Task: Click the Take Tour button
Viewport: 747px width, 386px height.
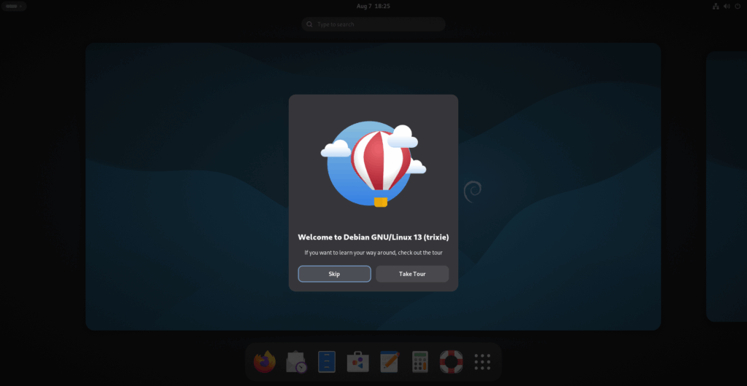Action: [x=412, y=274]
